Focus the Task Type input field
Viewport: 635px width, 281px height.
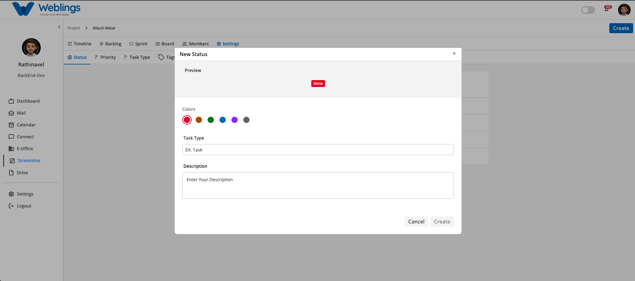318,150
